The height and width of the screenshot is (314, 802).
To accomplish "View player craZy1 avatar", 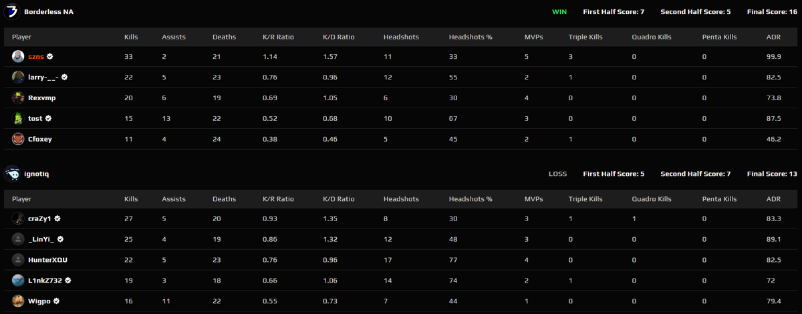I will click(18, 218).
